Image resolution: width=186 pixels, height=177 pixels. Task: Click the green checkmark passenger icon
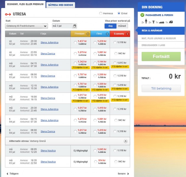142,15
